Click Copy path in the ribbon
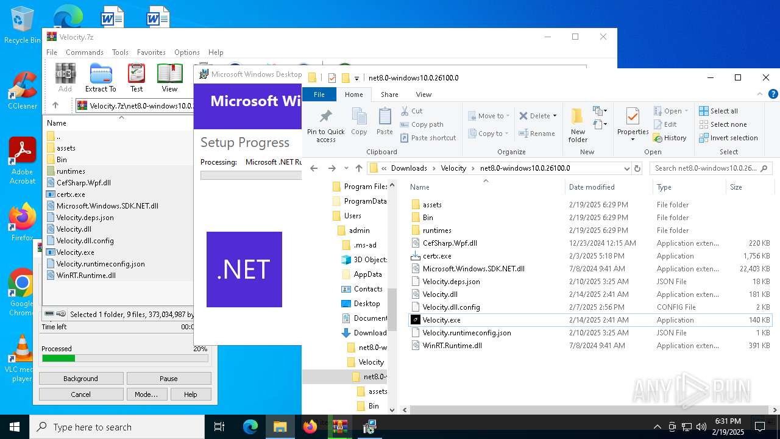Image resolution: width=780 pixels, height=439 pixels. click(x=422, y=124)
